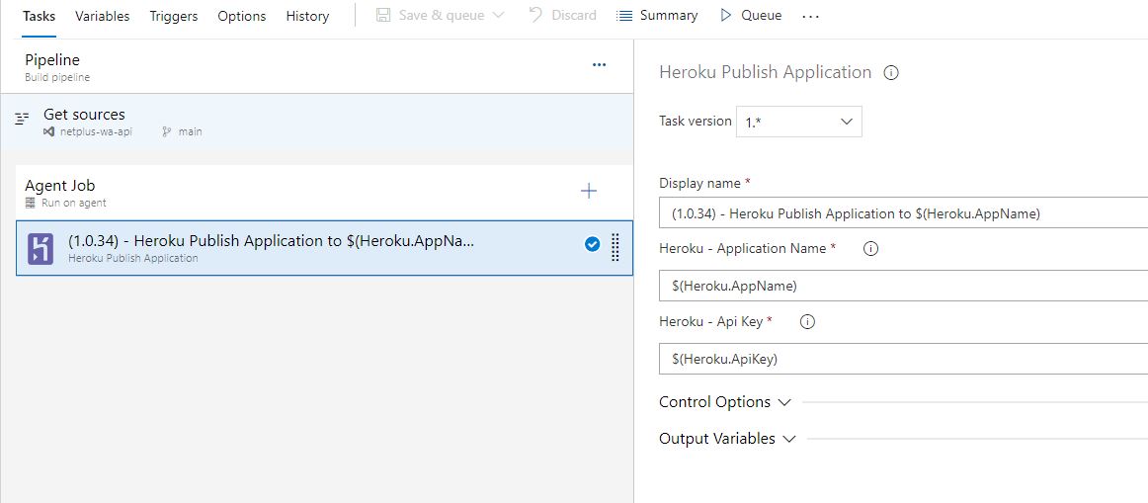Select the Pipeline header row

(317, 66)
